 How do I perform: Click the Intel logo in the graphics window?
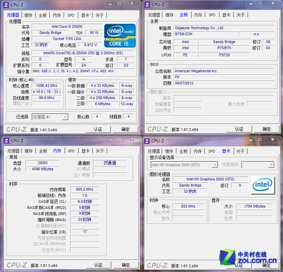[x=263, y=185]
